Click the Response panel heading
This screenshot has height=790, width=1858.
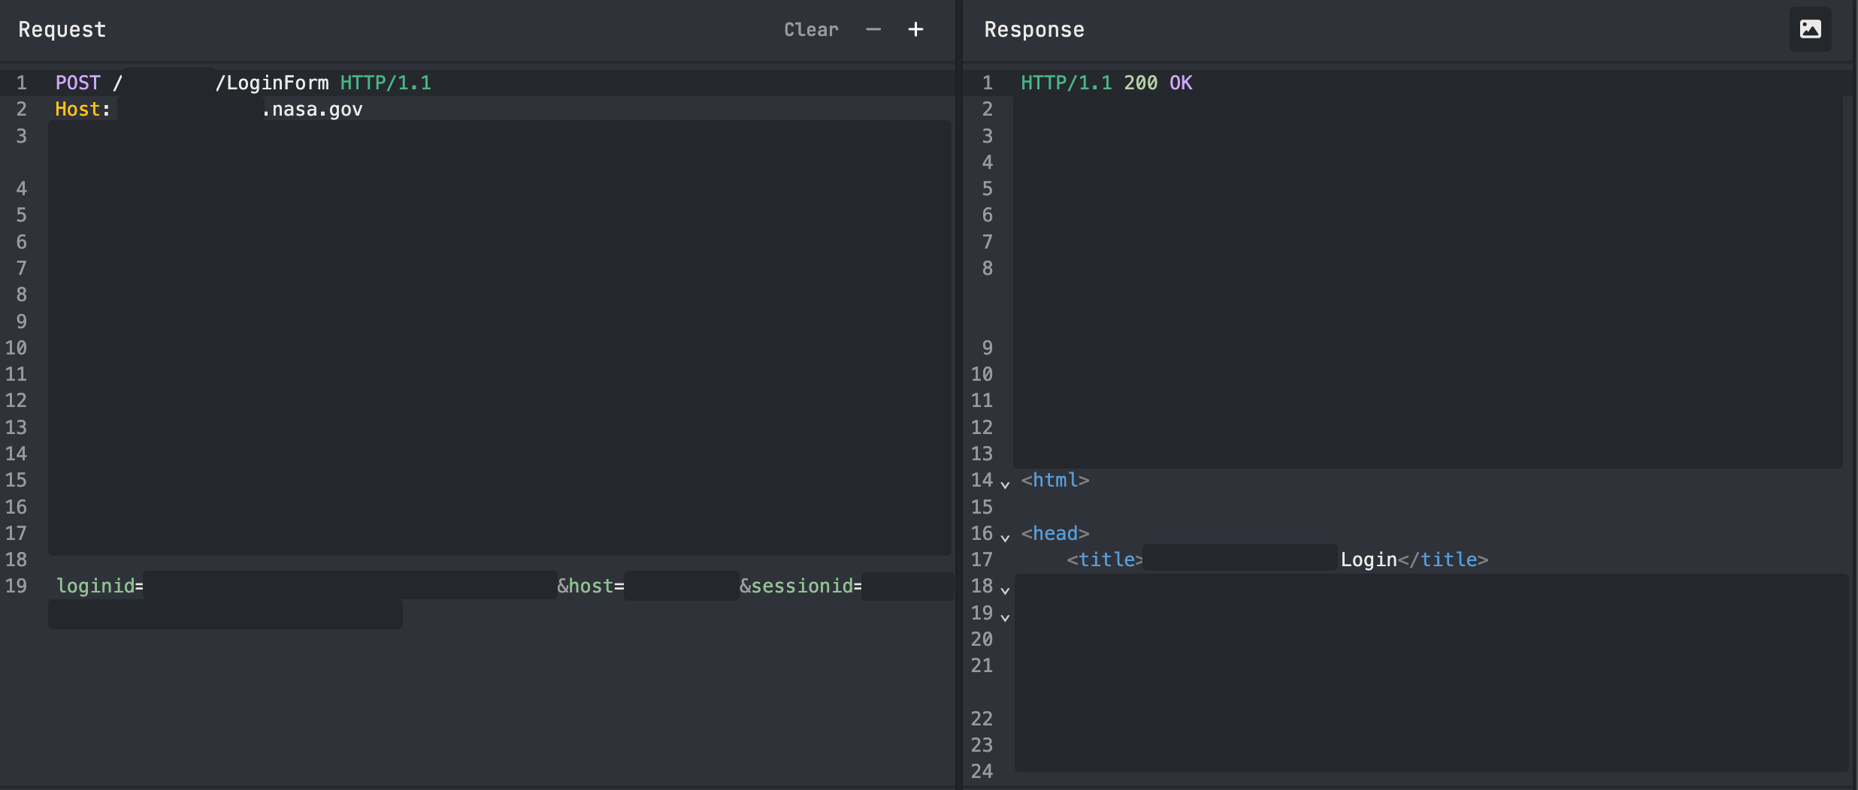pyautogui.click(x=1034, y=30)
